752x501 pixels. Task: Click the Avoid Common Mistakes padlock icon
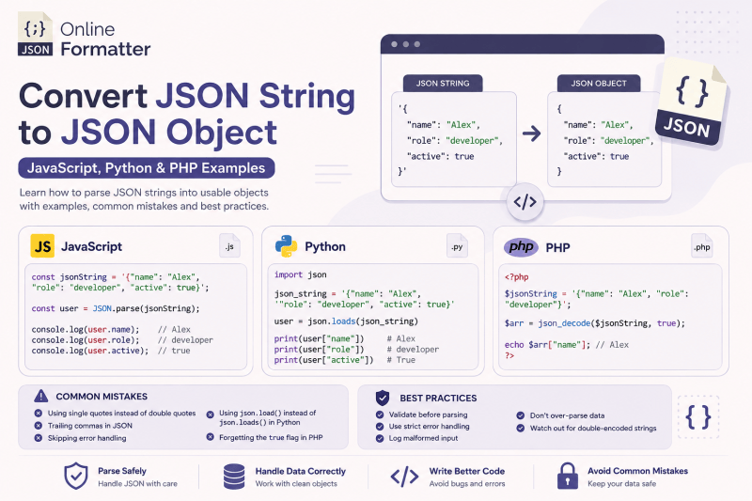coord(568,476)
